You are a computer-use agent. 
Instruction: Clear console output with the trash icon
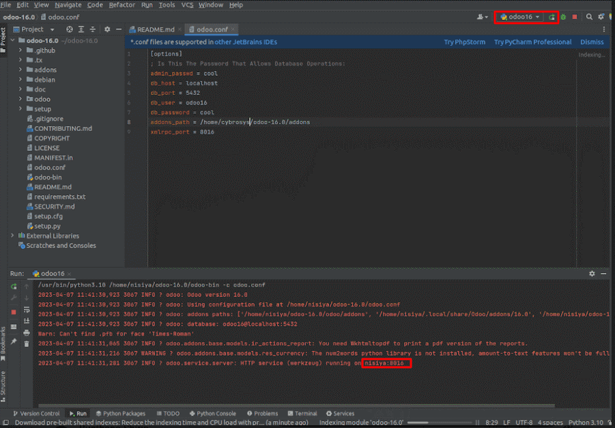[27, 344]
